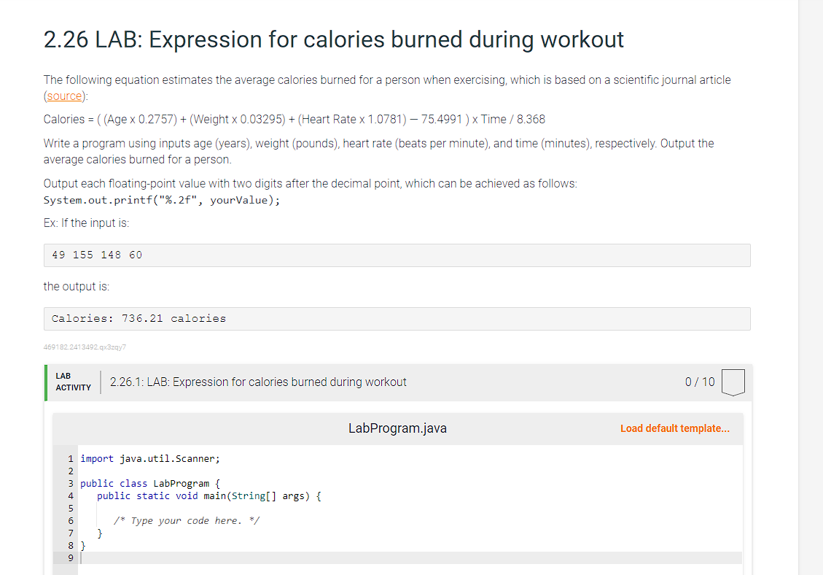This screenshot has height=575, width=823.
Task: Place cursor inside the Type your code here comment
Action: point(186,520)
